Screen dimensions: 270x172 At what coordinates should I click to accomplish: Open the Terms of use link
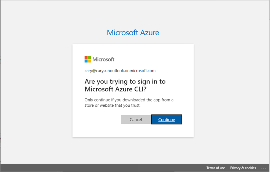tap(215, 168)
